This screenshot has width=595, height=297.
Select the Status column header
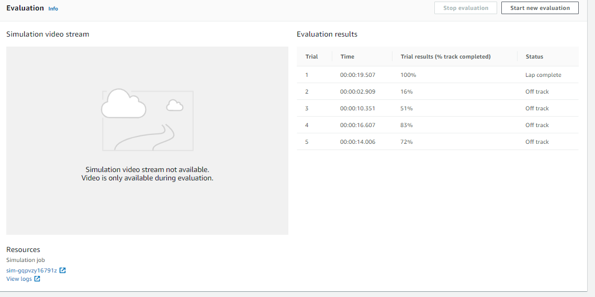534,56
